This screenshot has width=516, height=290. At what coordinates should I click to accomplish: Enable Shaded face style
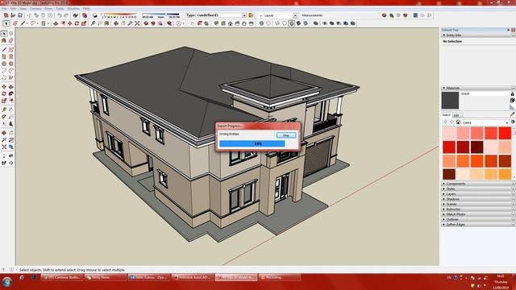tap(292, 23)
